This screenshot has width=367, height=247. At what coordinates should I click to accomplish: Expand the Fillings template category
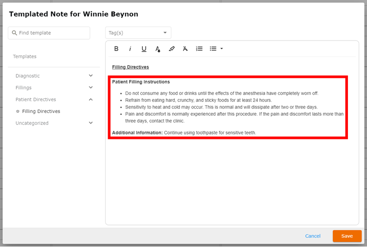[91, 87]
